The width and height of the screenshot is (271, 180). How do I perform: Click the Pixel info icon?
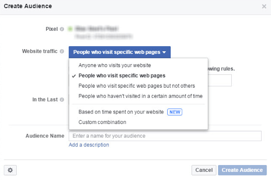coord(62,29)
